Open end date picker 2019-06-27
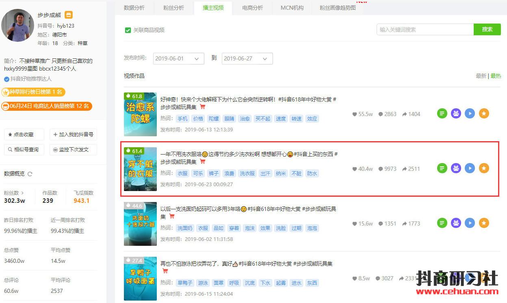 (247, 58)
